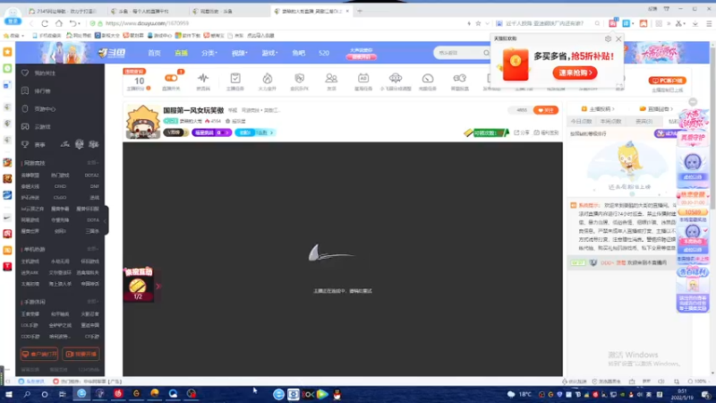Open the waveform icon in the streamer toolbar
Viewport: 716px width, 403px height.
coord(203,78)
